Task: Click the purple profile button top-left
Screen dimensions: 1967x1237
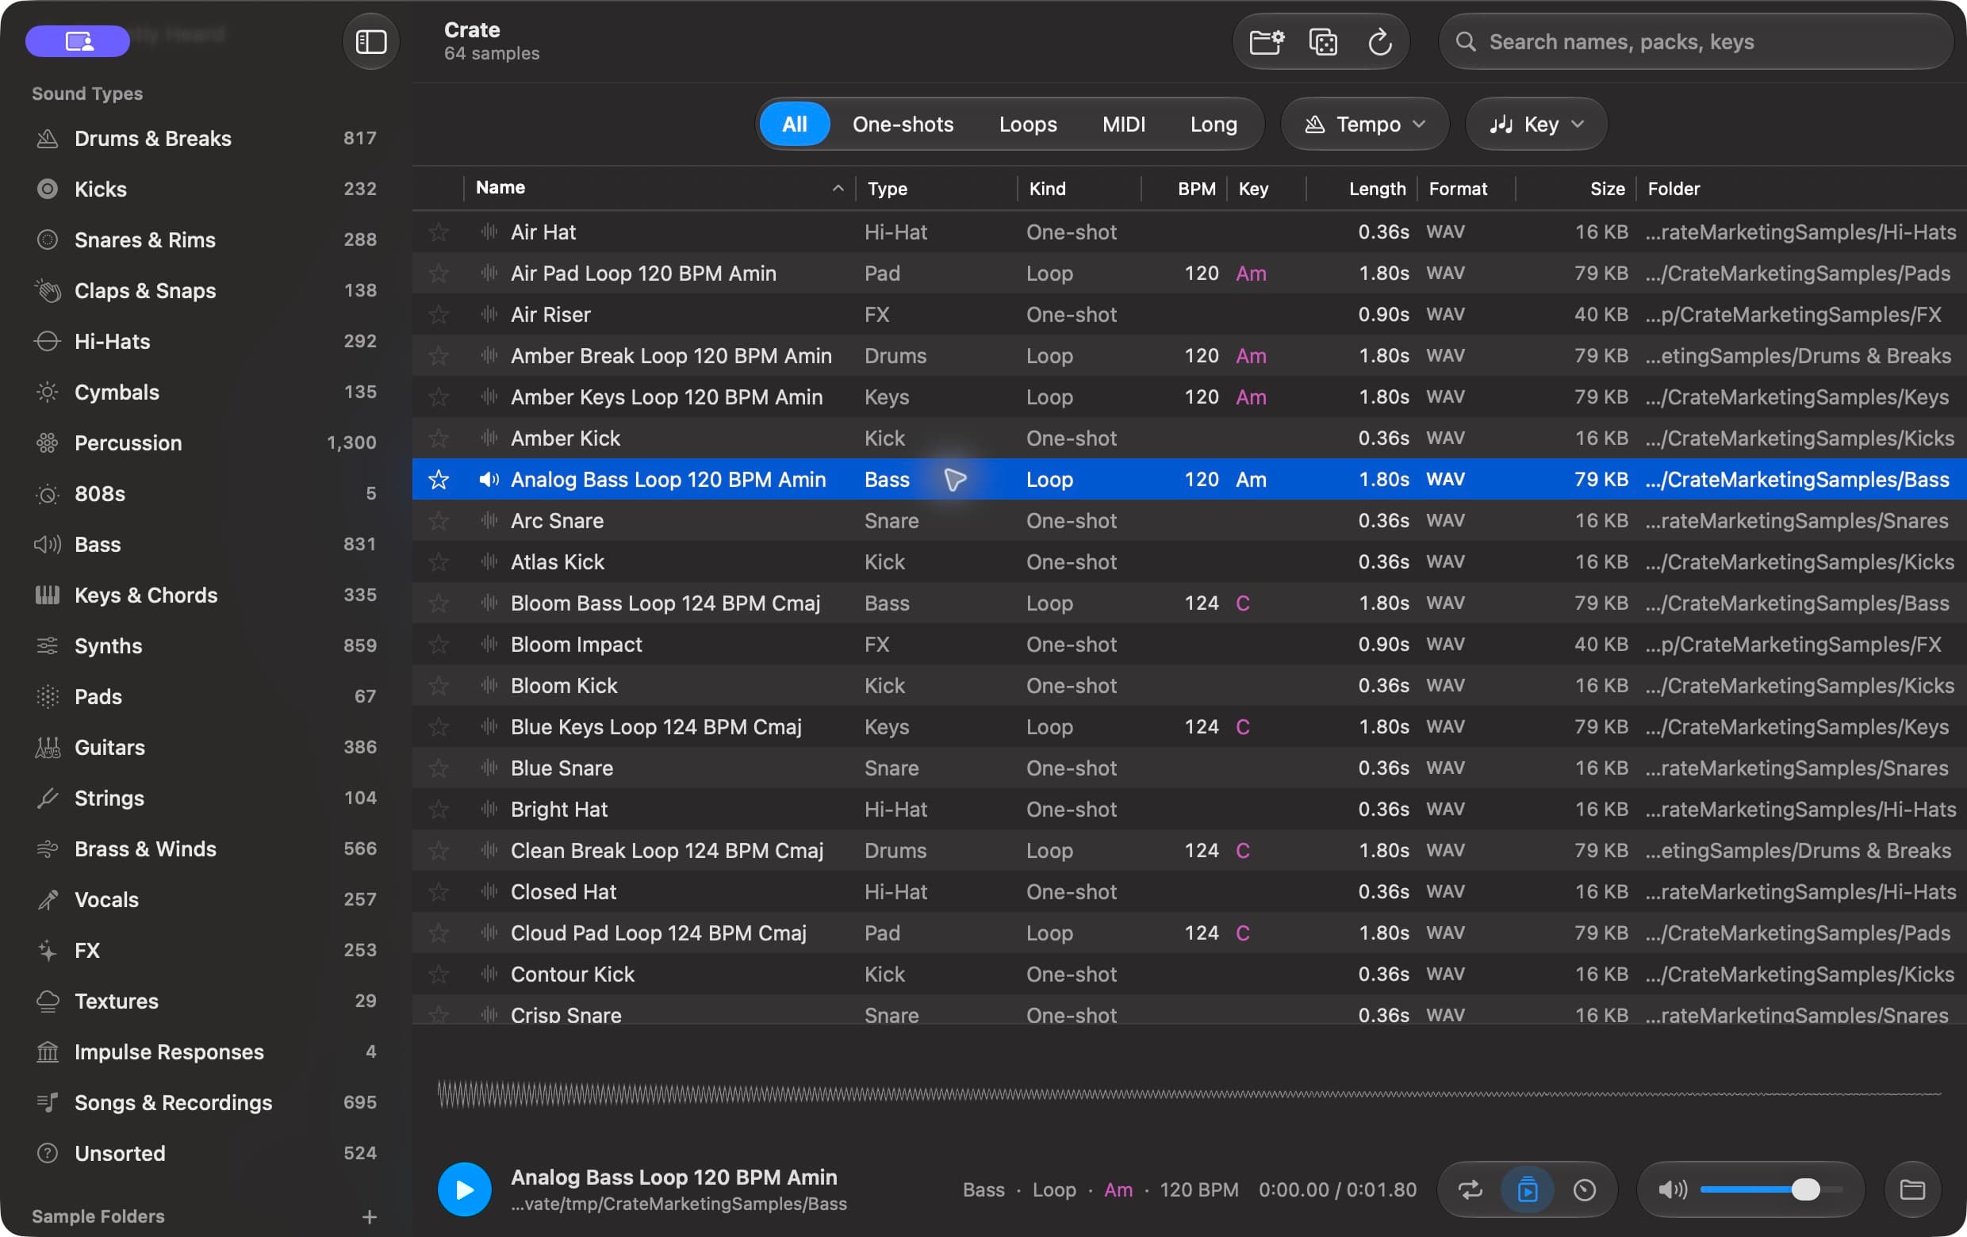Action: click(x=78, y=40)
